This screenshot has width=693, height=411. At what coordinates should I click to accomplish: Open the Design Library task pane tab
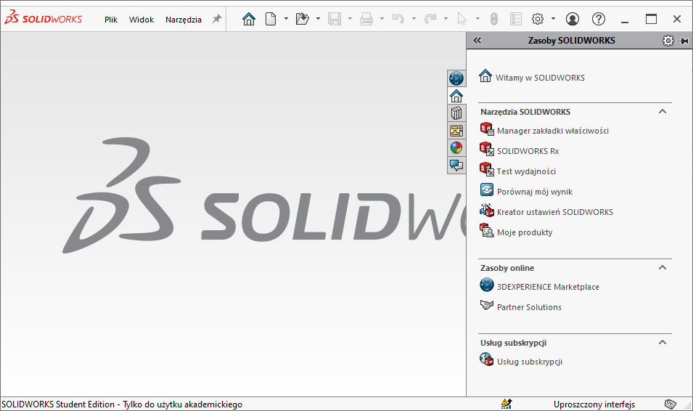click(x=456, y=113)
